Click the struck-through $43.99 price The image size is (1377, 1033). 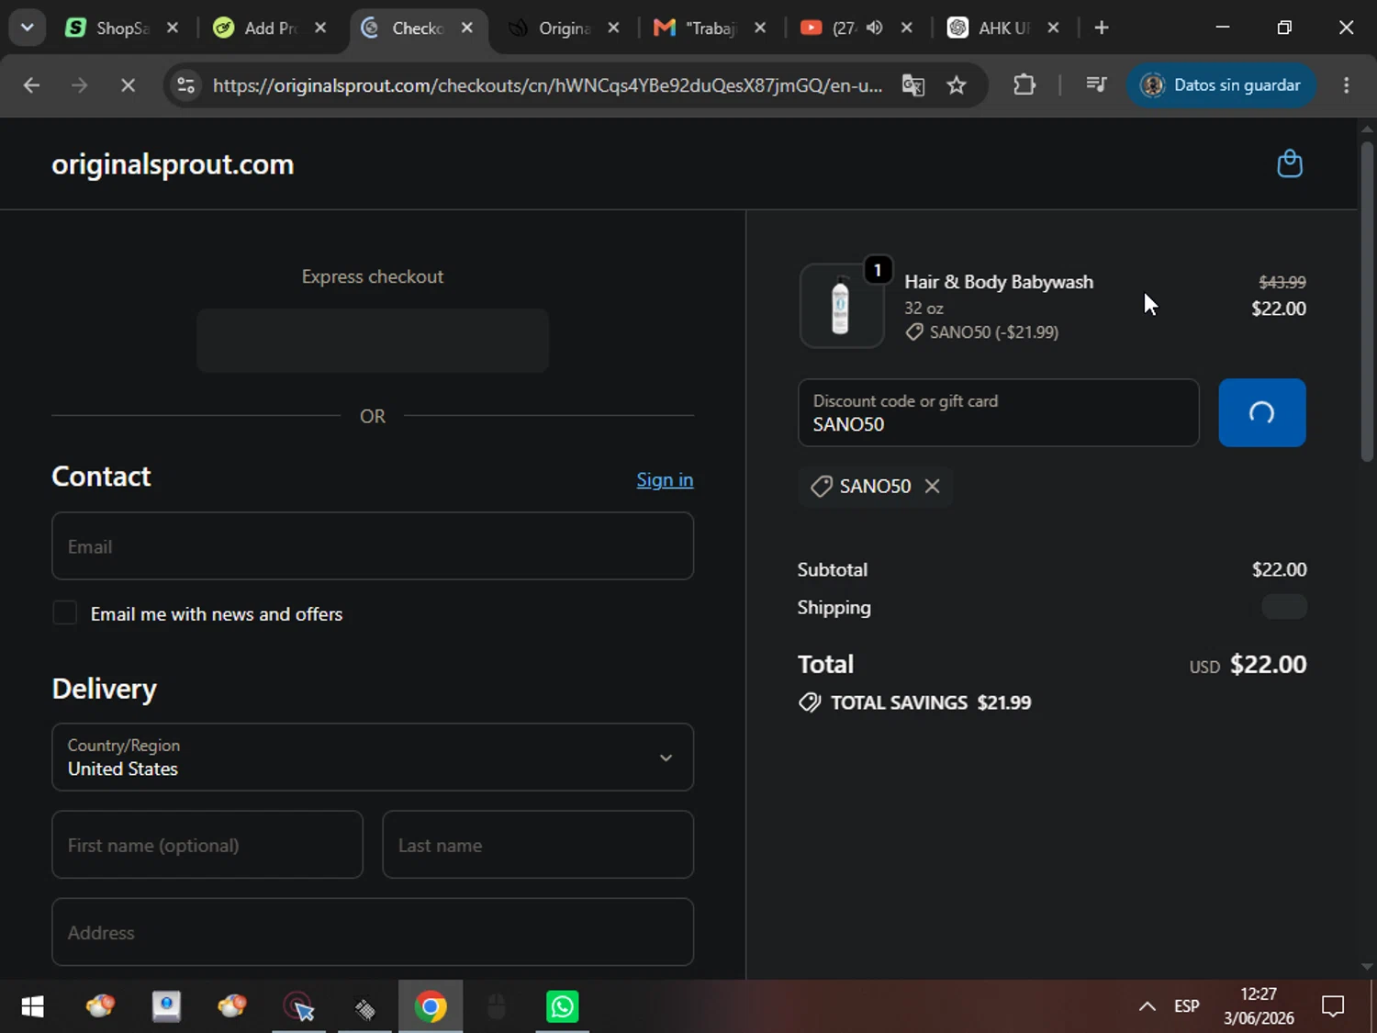point(1282,282)
